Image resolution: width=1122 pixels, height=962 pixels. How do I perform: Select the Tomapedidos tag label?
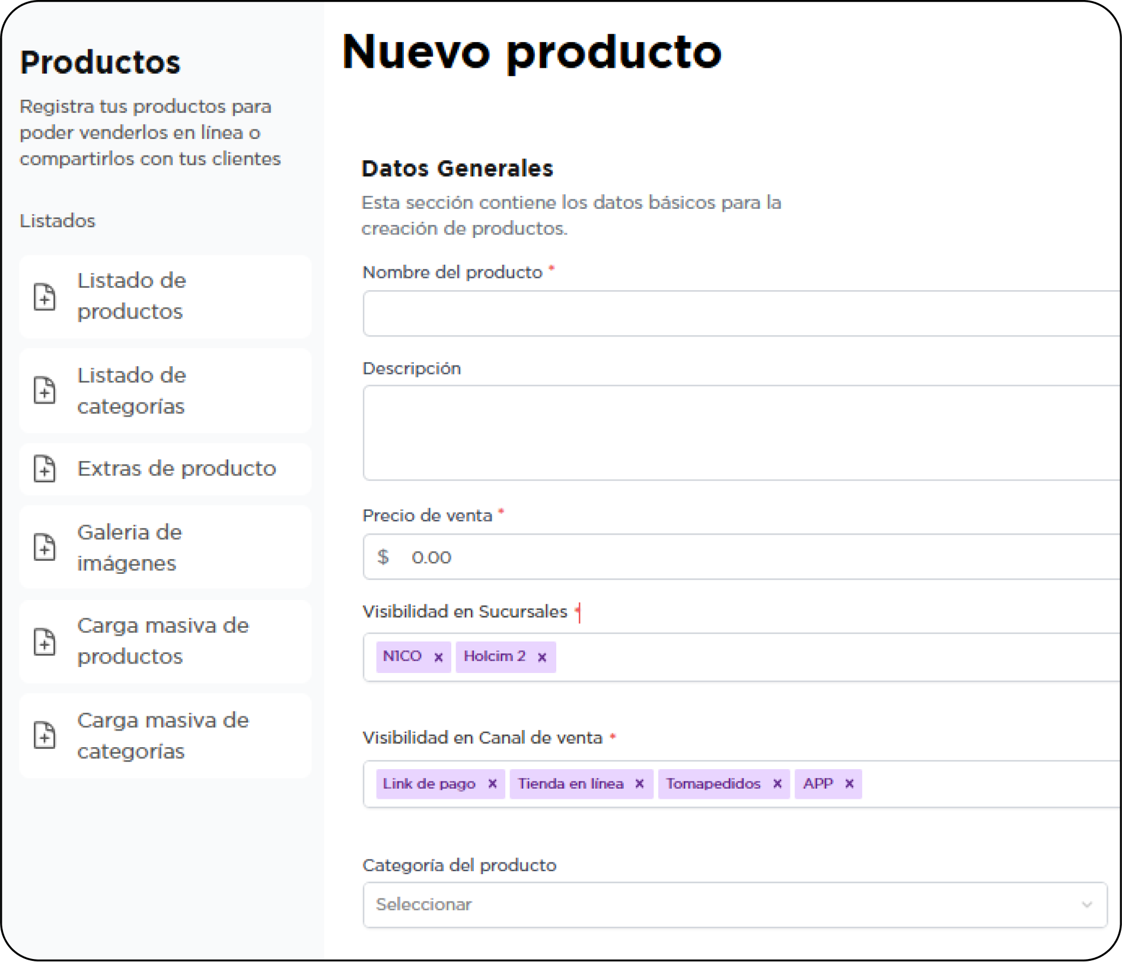(713, 784)
